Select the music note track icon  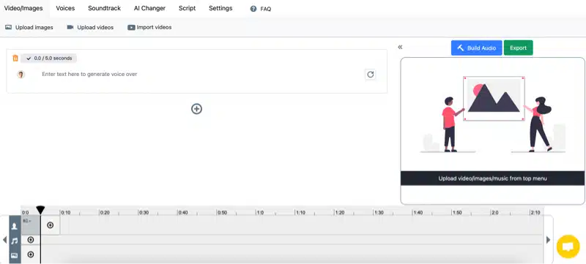pos(15,241)
